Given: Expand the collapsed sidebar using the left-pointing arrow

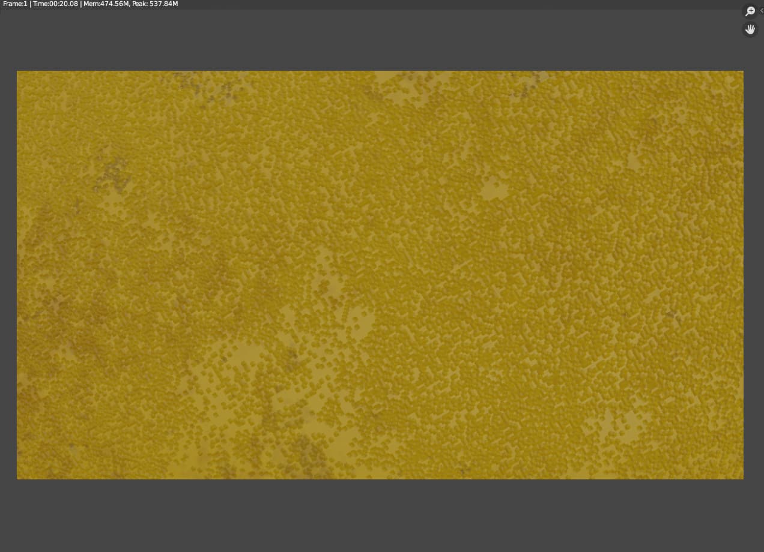Looking at the screenshot, I should 762,10.
